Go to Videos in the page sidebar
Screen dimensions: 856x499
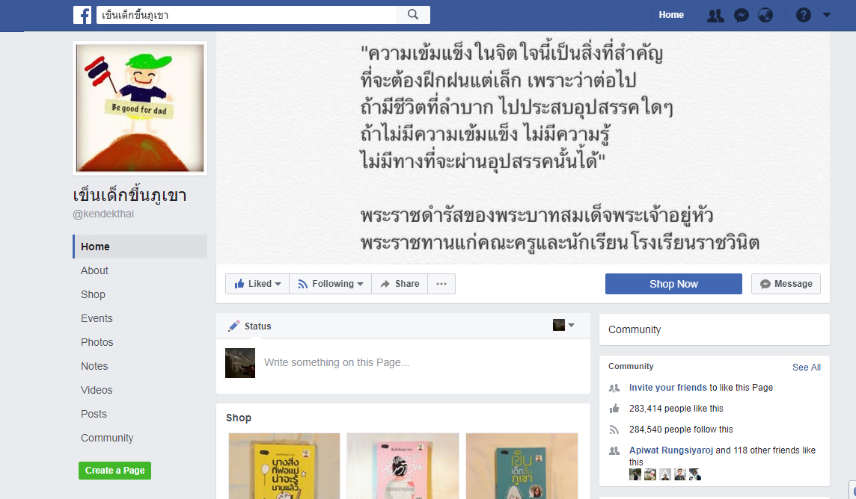[97, 391]
